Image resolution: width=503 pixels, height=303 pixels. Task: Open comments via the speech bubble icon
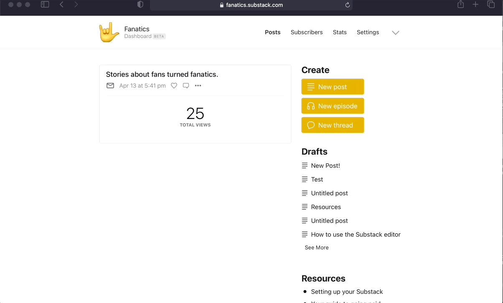point(186,86)
